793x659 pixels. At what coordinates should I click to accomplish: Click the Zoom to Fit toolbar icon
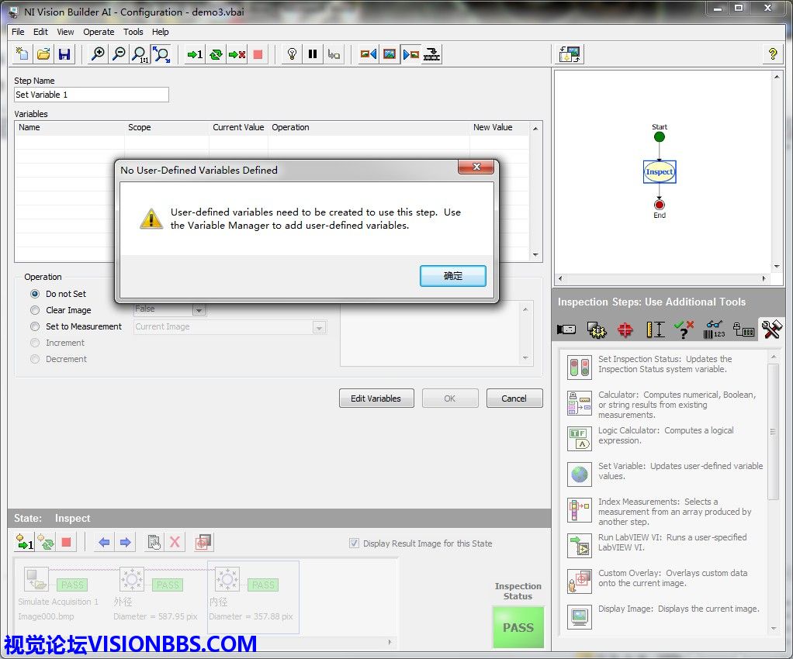(x=161, y=54)
